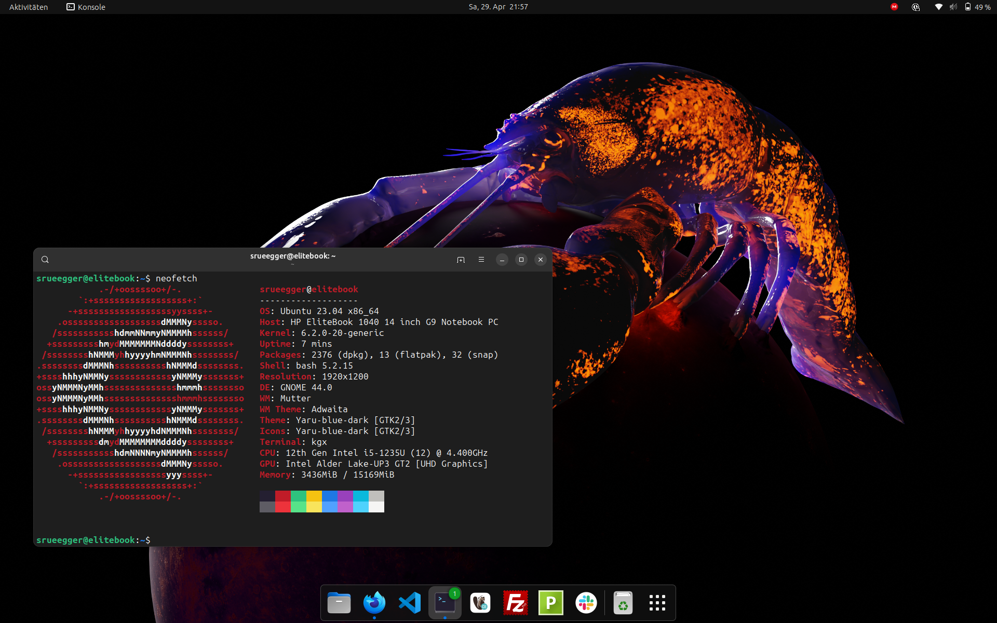Click the Theme: Yaru-blue-dark line
The height and width of the screenshot is (623, 997).
click(x=338, y=420)
